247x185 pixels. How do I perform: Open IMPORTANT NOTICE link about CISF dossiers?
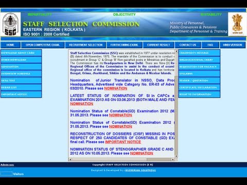[123, 142]
